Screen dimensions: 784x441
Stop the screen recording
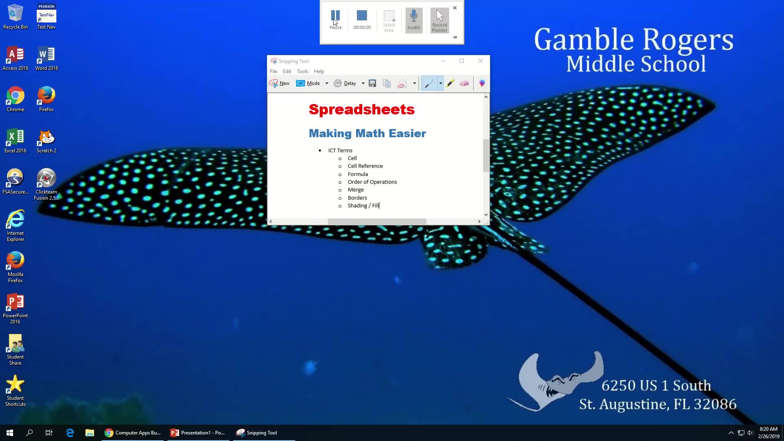(362, 20)
